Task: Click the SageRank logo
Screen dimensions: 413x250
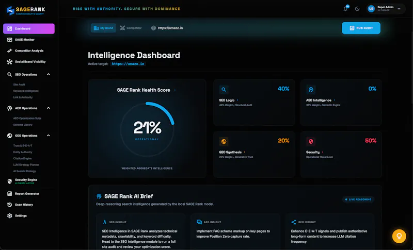Action: (x=26, y=10)
